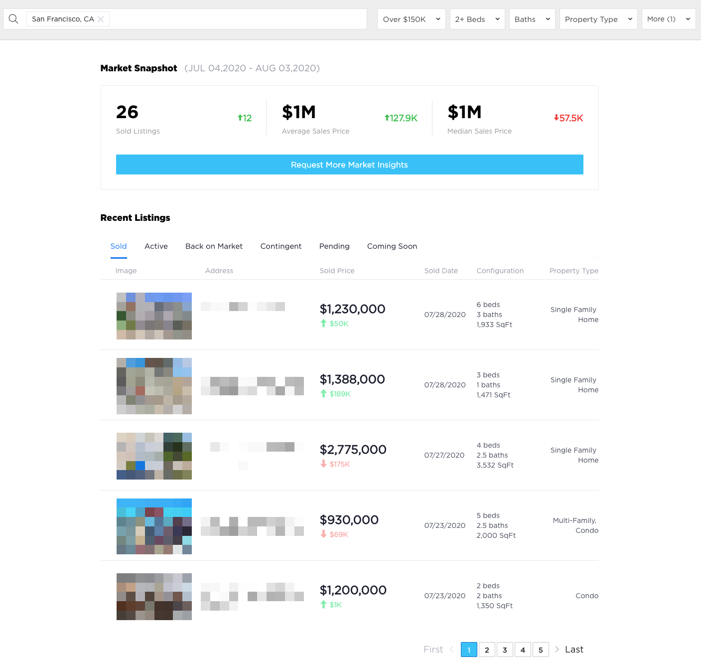Screen dimensions: 701x660
Task: Go to page 3 of listings
Action: (x=505, y=650)
